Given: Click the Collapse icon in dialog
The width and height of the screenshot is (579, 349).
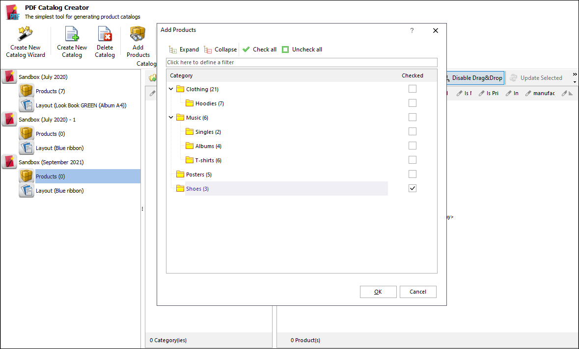Looking at the screenshot, I should click(x=208, y=50).
